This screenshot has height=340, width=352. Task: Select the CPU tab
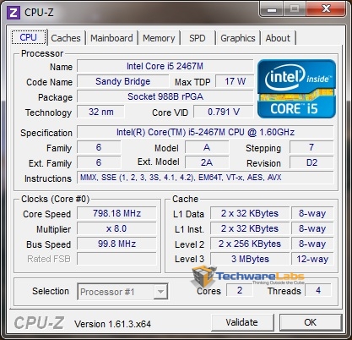[x=29, y=37]
